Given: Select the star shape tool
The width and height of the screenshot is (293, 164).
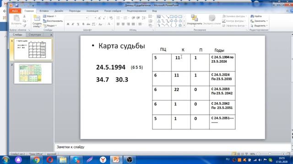Looking at the screenshot, I should tap(180, 26).
